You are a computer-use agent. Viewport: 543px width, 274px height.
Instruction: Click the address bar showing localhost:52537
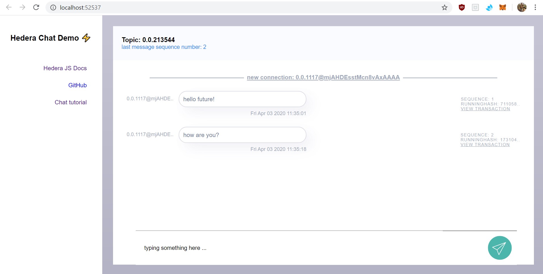(248, 8)
